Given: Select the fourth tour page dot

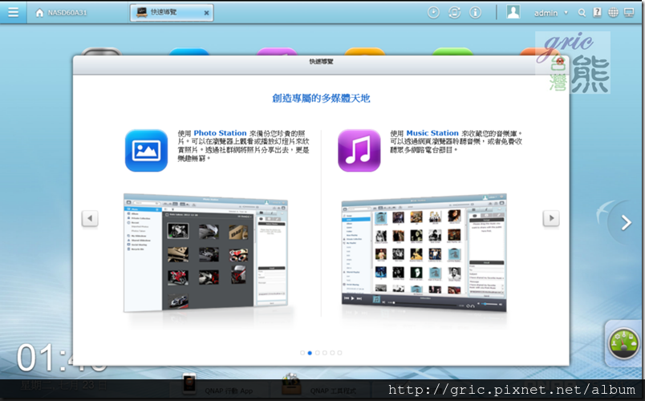Looking at the screenshot, I should click(x=325, y=353).
